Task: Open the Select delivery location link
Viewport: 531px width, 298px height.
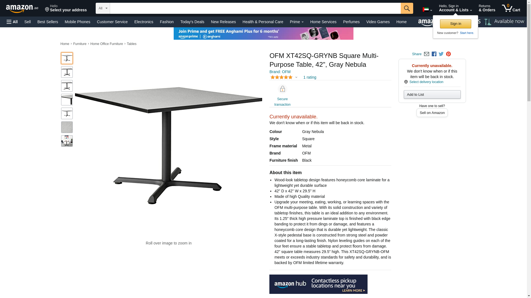Action: [426, 82]
